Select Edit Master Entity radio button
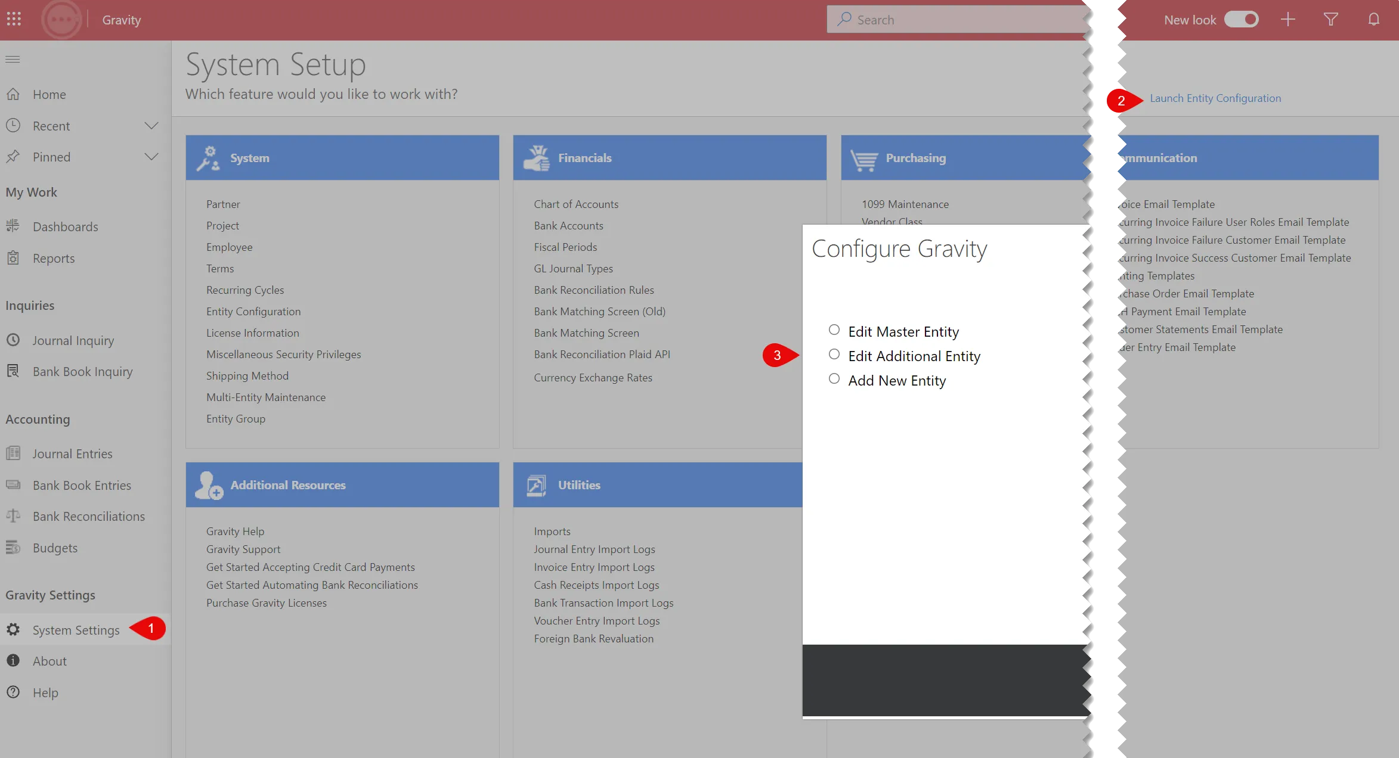The width and height of the screenshot is (1399, 758). 834,330
